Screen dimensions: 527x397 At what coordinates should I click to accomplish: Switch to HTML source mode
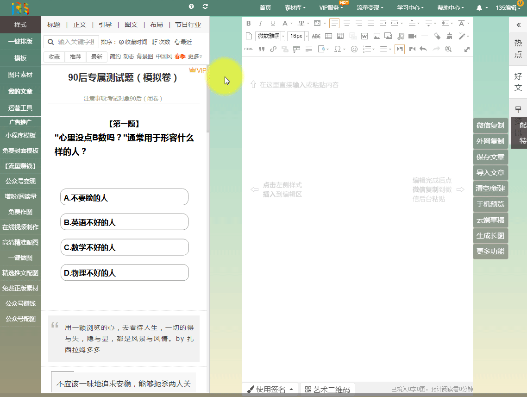(249, 49)
